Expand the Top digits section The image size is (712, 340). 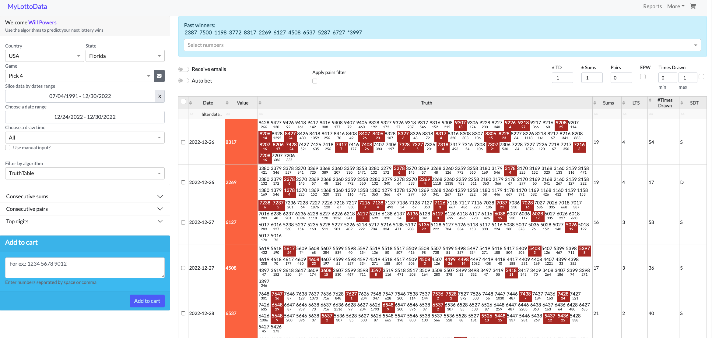point(85,221)
